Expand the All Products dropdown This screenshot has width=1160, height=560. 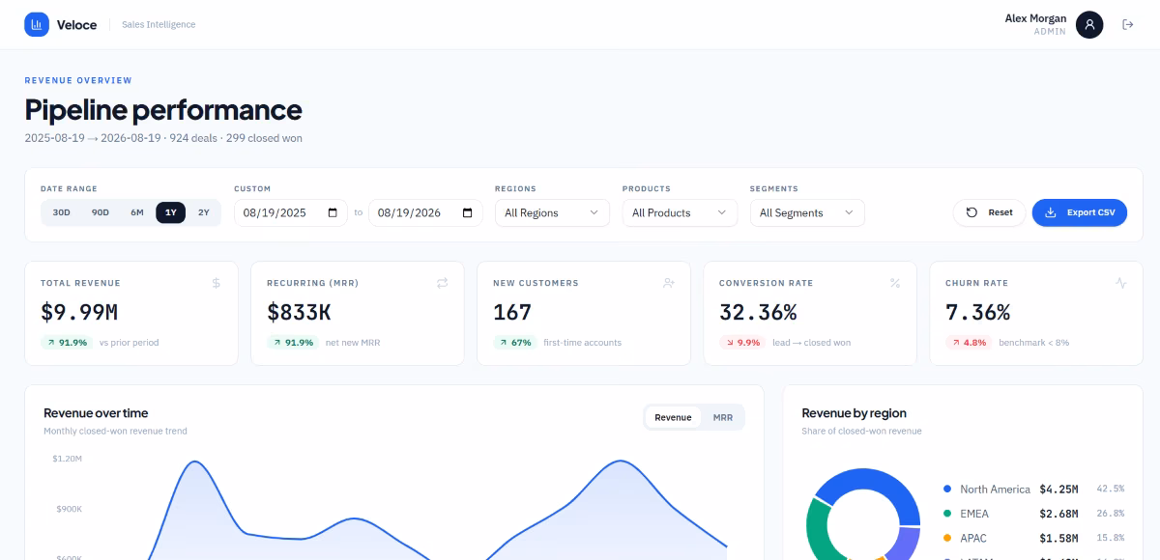pos(680,212)
